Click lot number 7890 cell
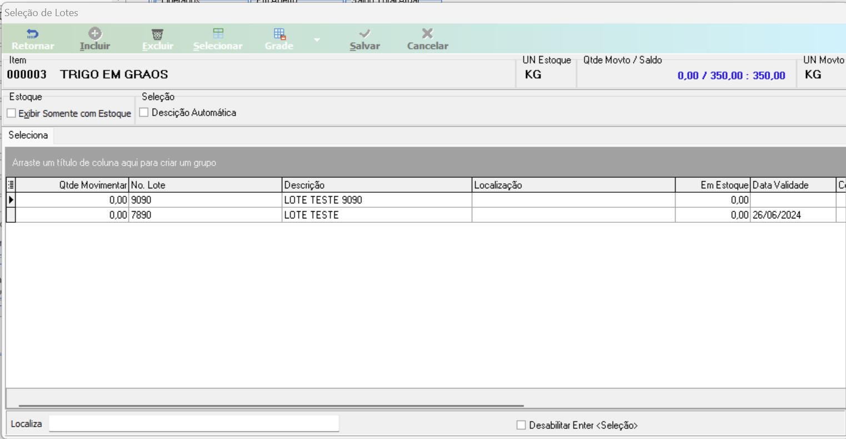 pyautogui.click(x=206, y=215)
